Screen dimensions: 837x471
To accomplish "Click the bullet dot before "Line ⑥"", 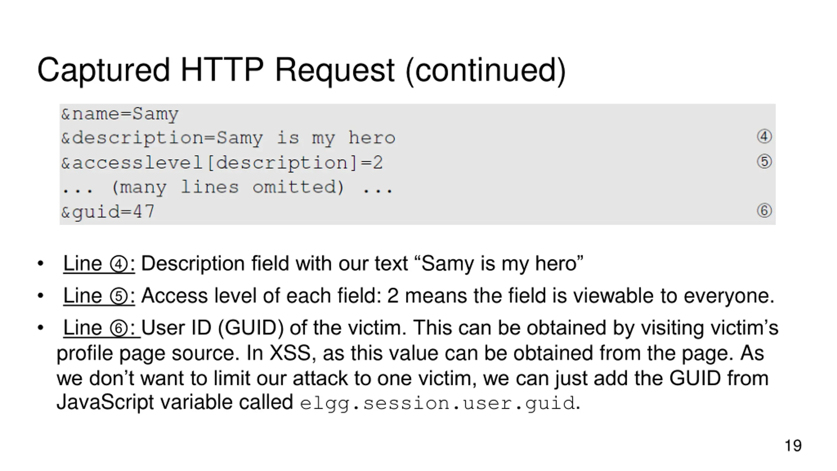I will [41, 328].
